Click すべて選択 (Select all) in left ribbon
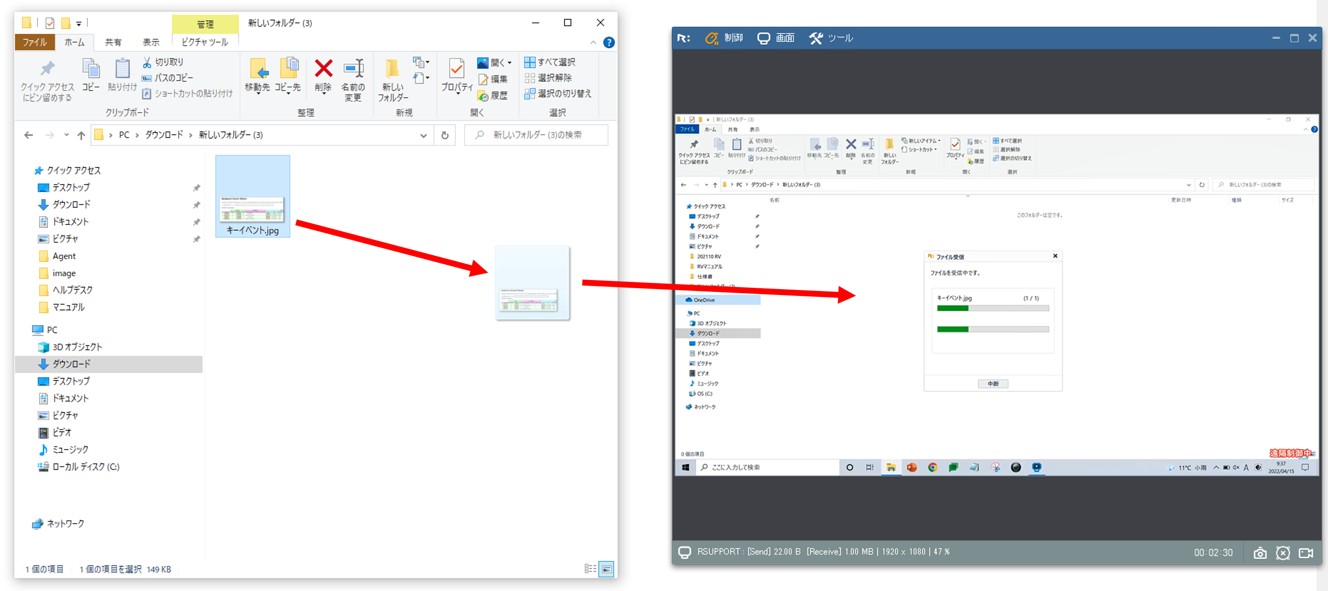Image resolution: width=1328 pixels, height=591 pixels. click(x=550, y=62)
